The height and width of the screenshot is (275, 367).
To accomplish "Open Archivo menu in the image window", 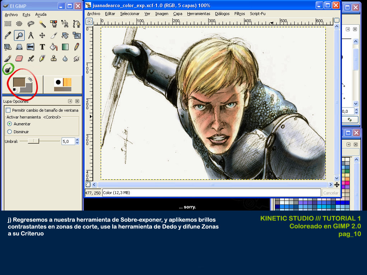I will 94,14.
